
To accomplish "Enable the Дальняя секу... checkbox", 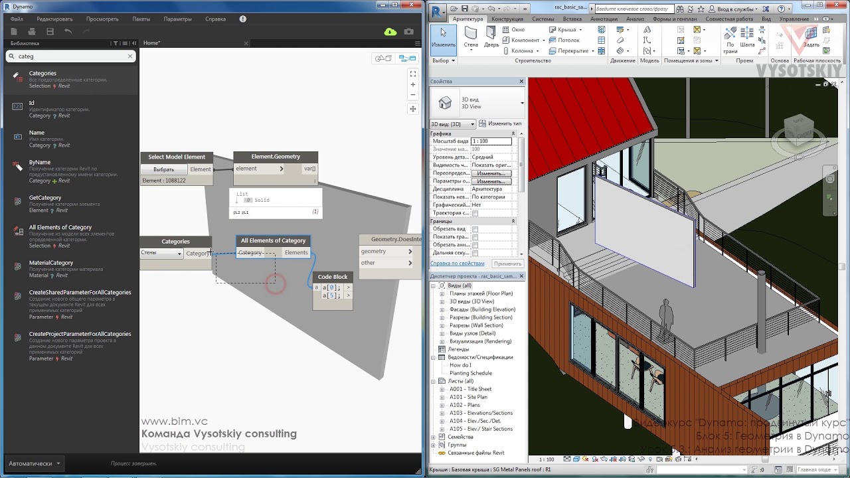I will coord(475,253).
